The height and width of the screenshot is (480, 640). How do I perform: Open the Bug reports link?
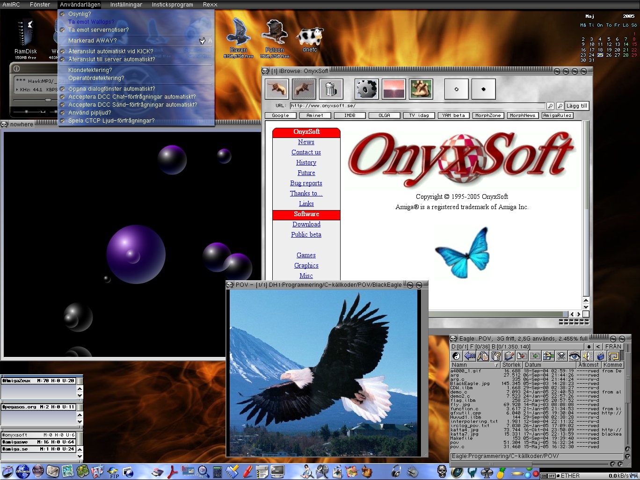pos(306,183)
